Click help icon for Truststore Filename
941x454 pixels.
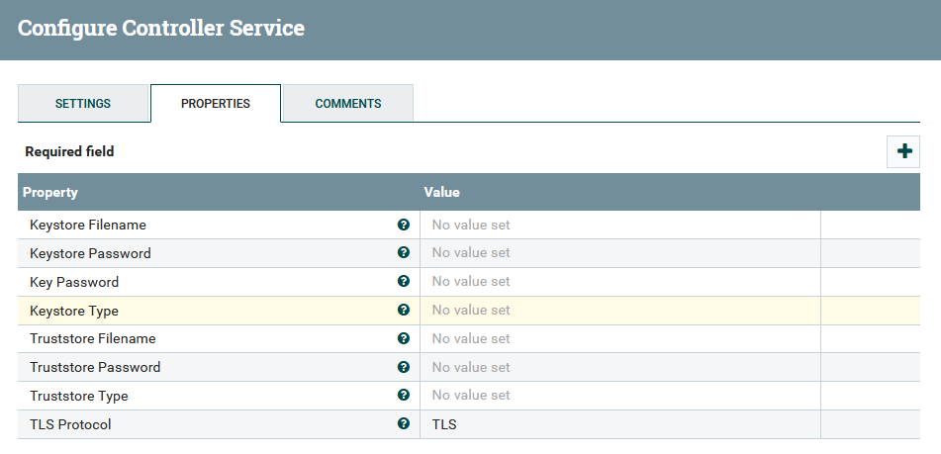pos(404,338)
